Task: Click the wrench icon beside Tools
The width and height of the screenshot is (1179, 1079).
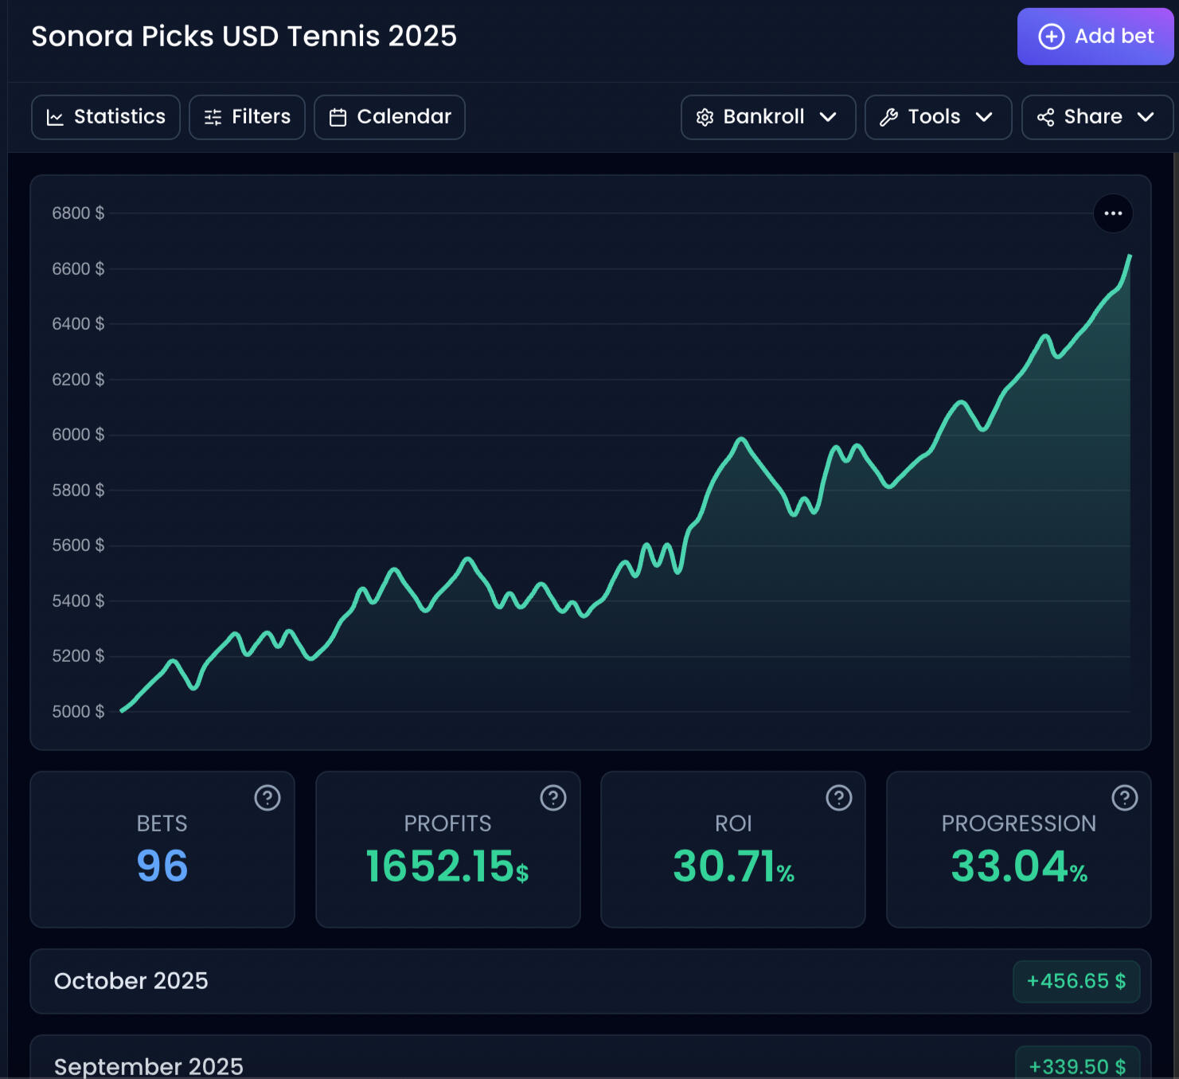Action: pyautogui.click(x=888, y=118)
